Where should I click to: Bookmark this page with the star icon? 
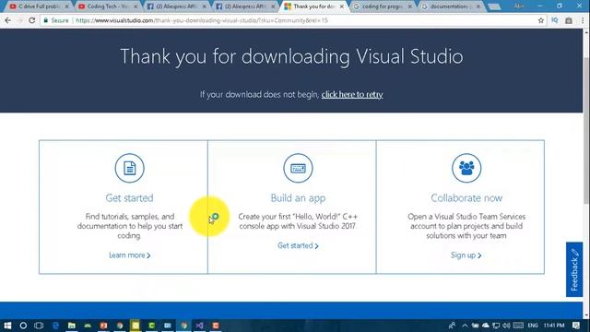pyautogui.click(x=541, y=20)
